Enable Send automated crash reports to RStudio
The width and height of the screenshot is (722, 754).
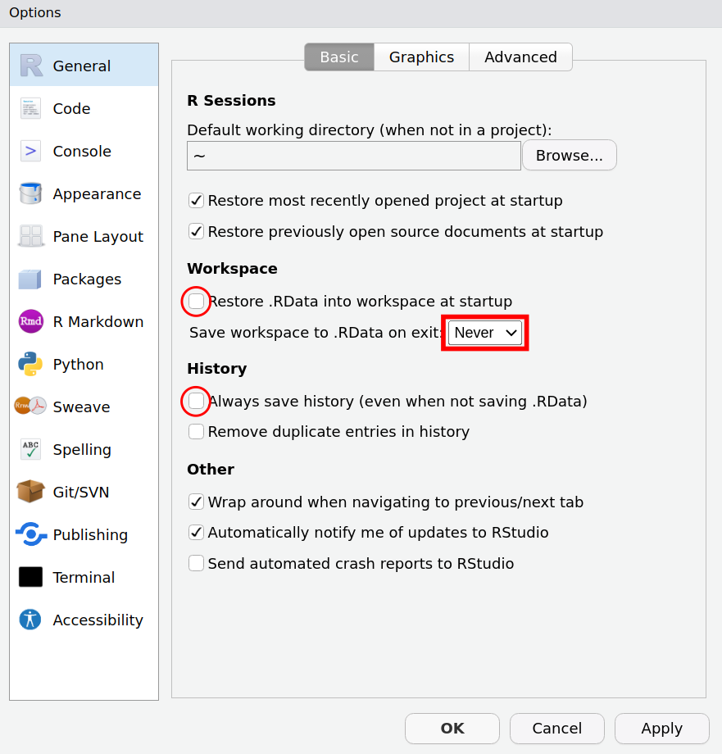(x=197, y=564)
